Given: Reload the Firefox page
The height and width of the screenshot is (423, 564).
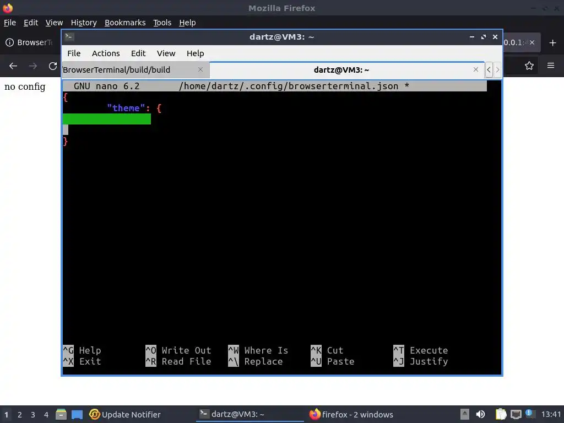Looking at the screenshot, I should pyautogui.click(x=53, y=66).
